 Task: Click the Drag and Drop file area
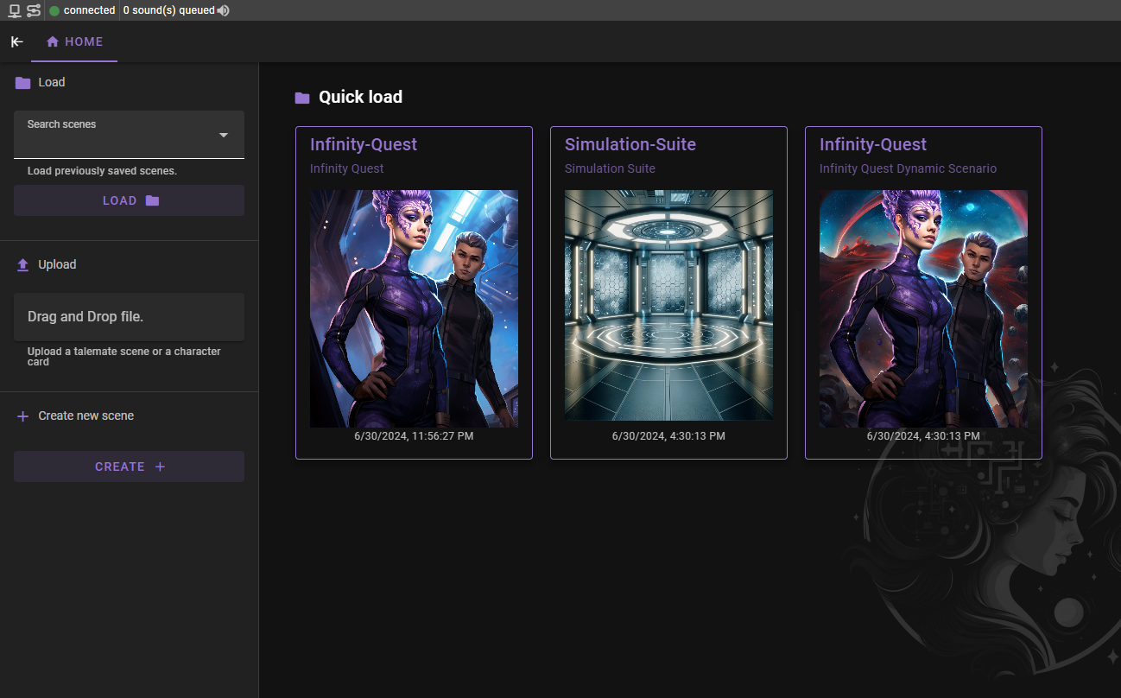[129, 317]
